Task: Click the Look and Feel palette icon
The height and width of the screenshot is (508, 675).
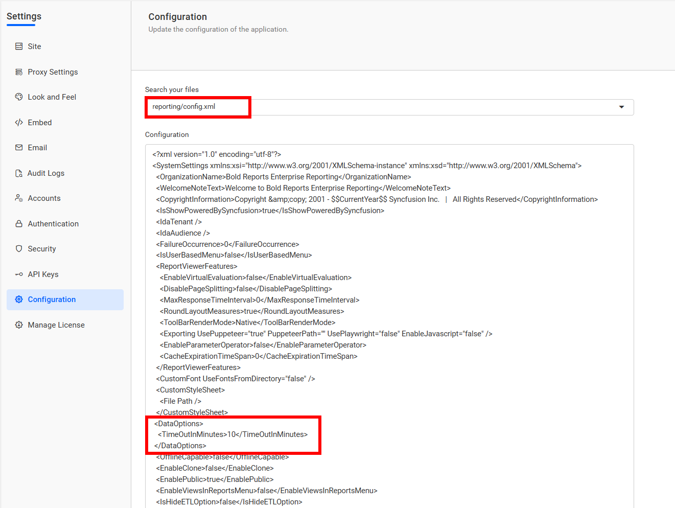Action: [x=19, y=97]
